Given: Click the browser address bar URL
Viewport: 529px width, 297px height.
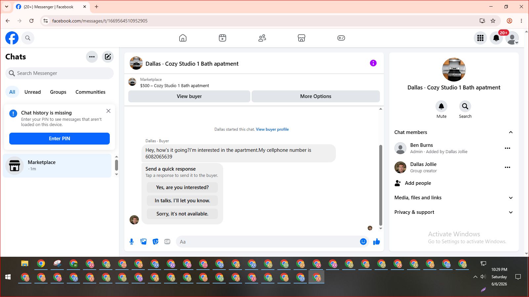Looking at the screenshot, I should tap(100, 21).
